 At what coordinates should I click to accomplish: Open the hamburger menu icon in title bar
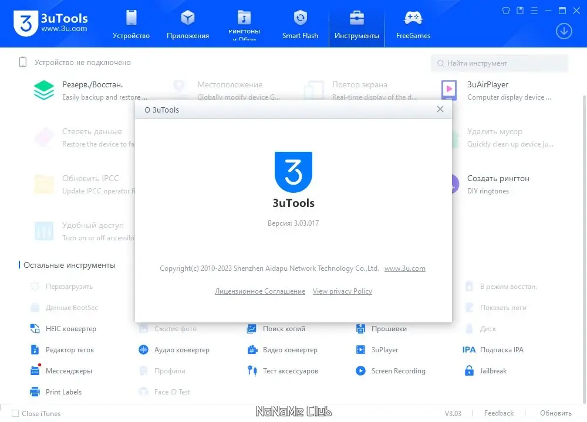point(534,11)
